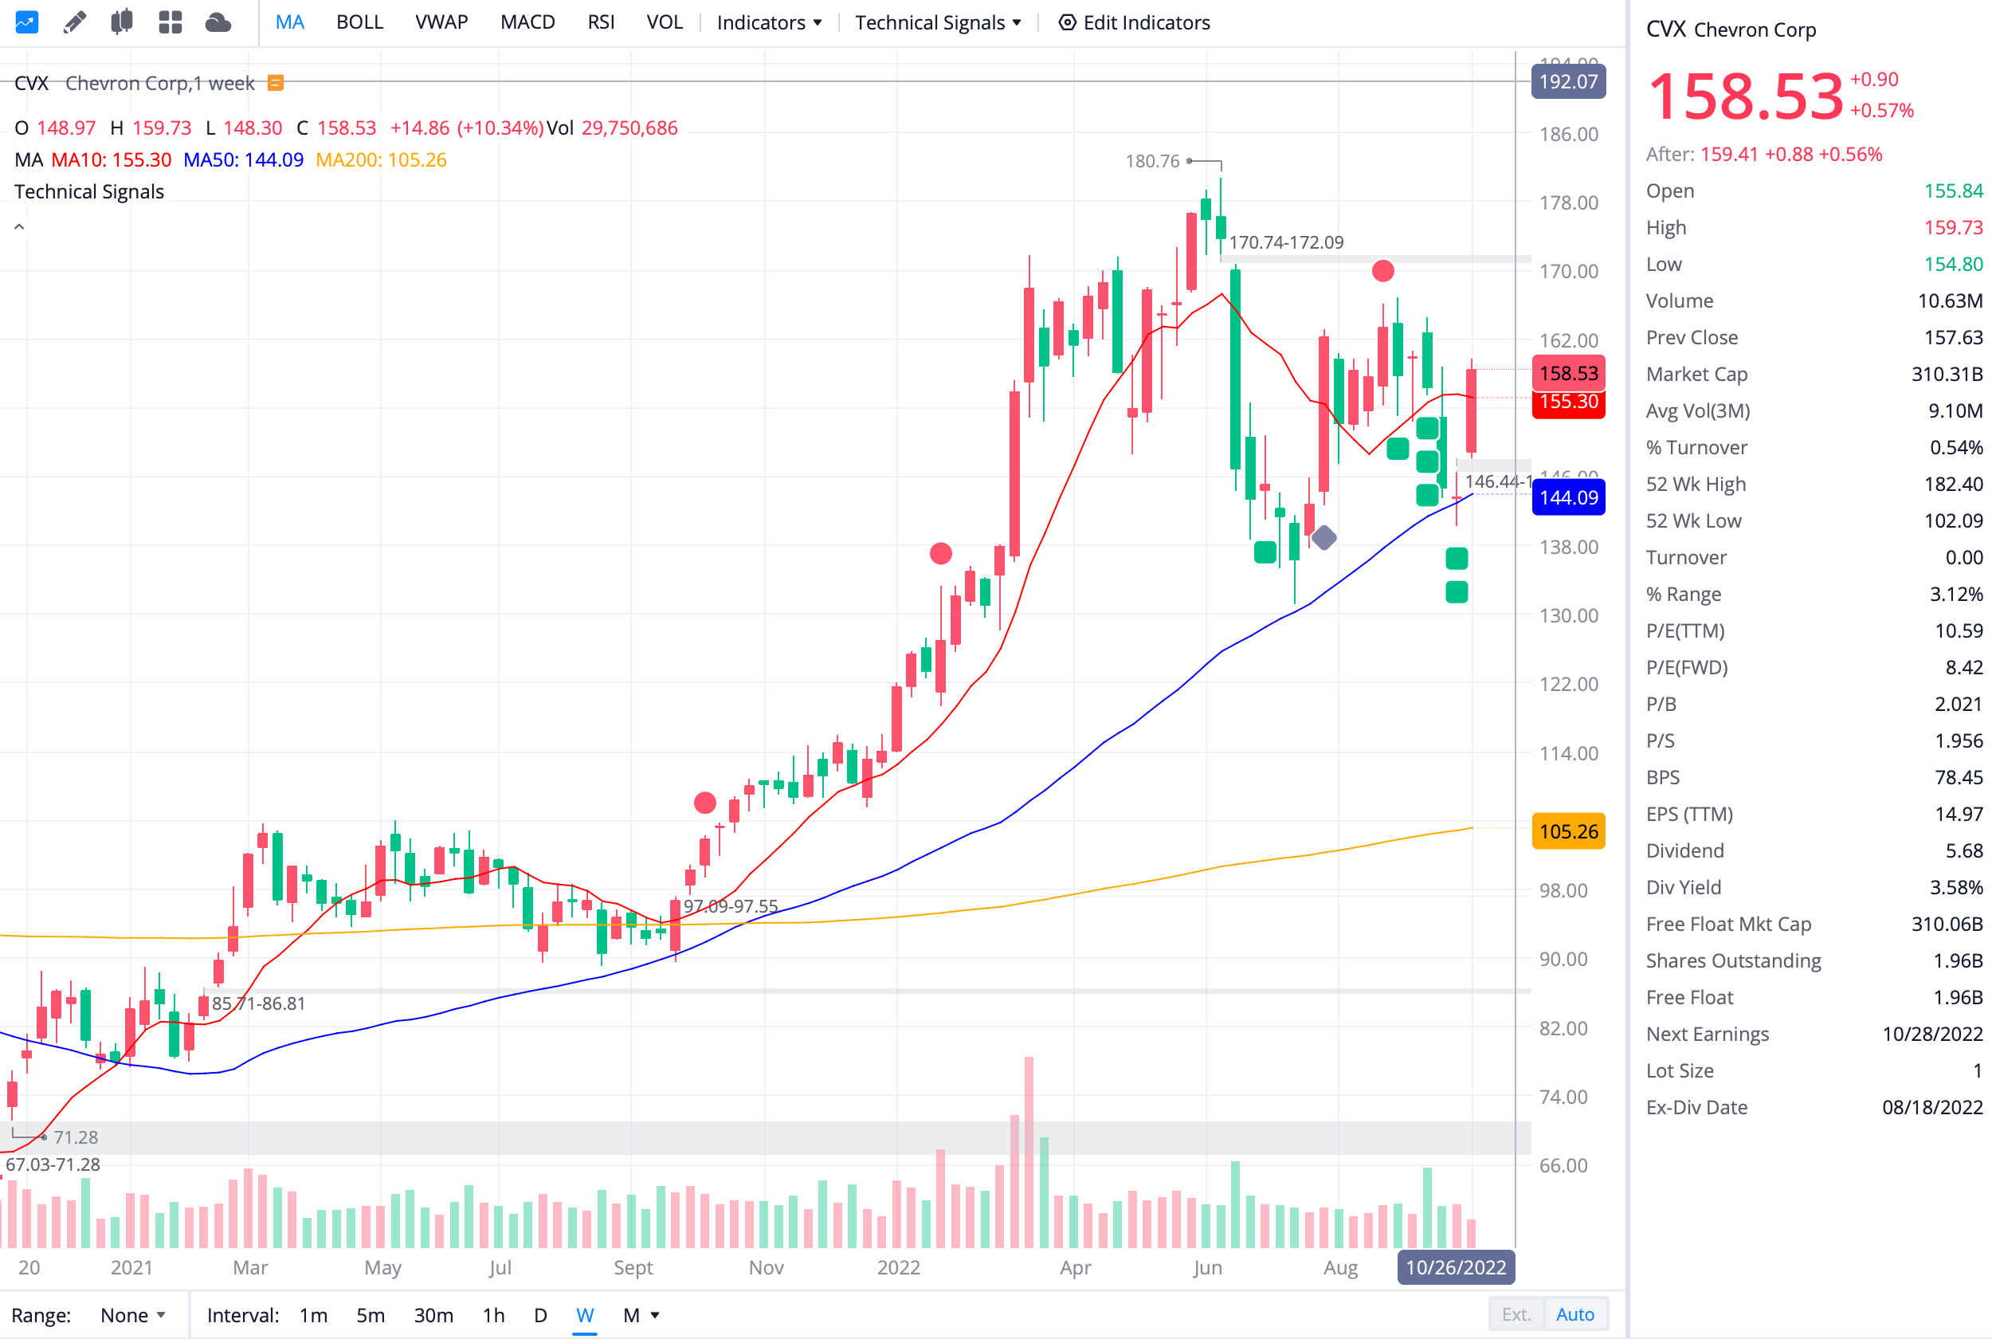1992x1339 pixels.
Task: Click the four-square grid layout icon
Action: tap(171, 22)
